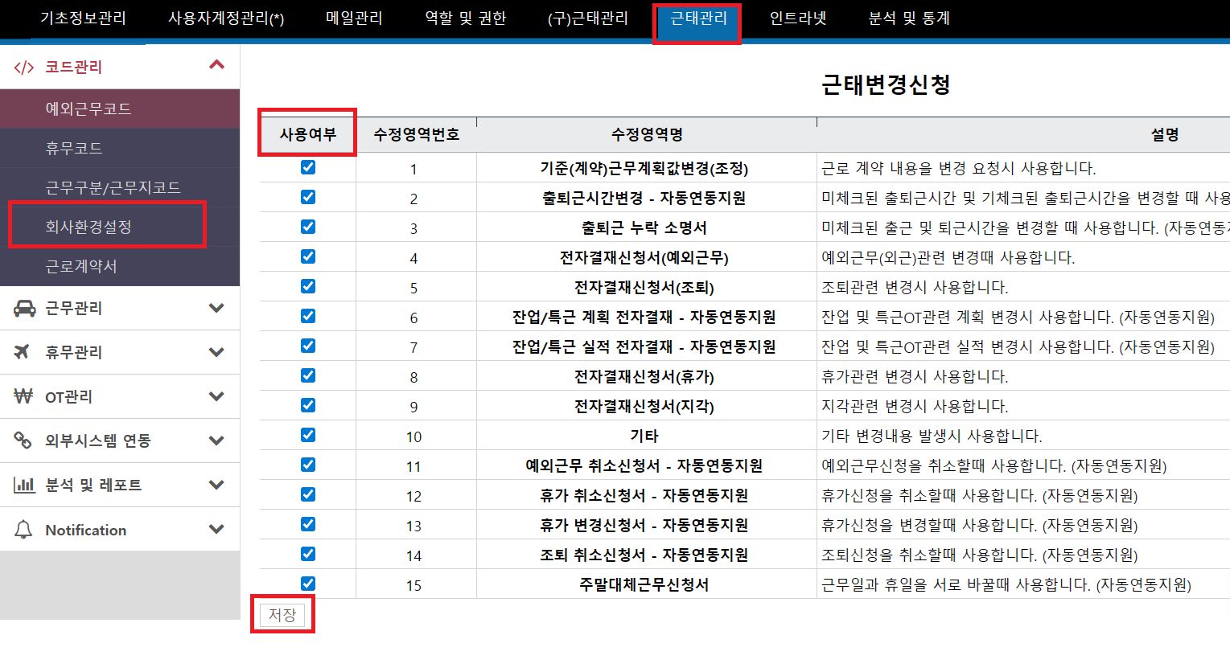Click the bell icon beside Notification
Viewport: 1230px width, 672px height.
pyautogui.click(x=24, y=530)
